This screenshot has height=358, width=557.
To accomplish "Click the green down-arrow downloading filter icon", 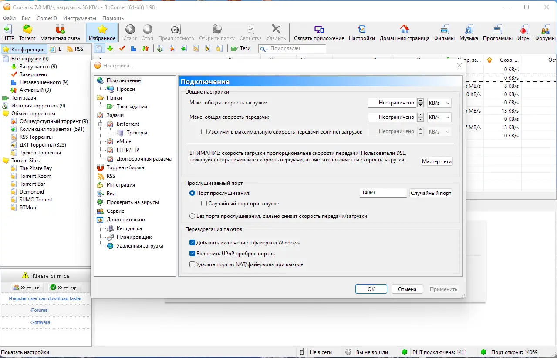I will (x=110, y=48).
